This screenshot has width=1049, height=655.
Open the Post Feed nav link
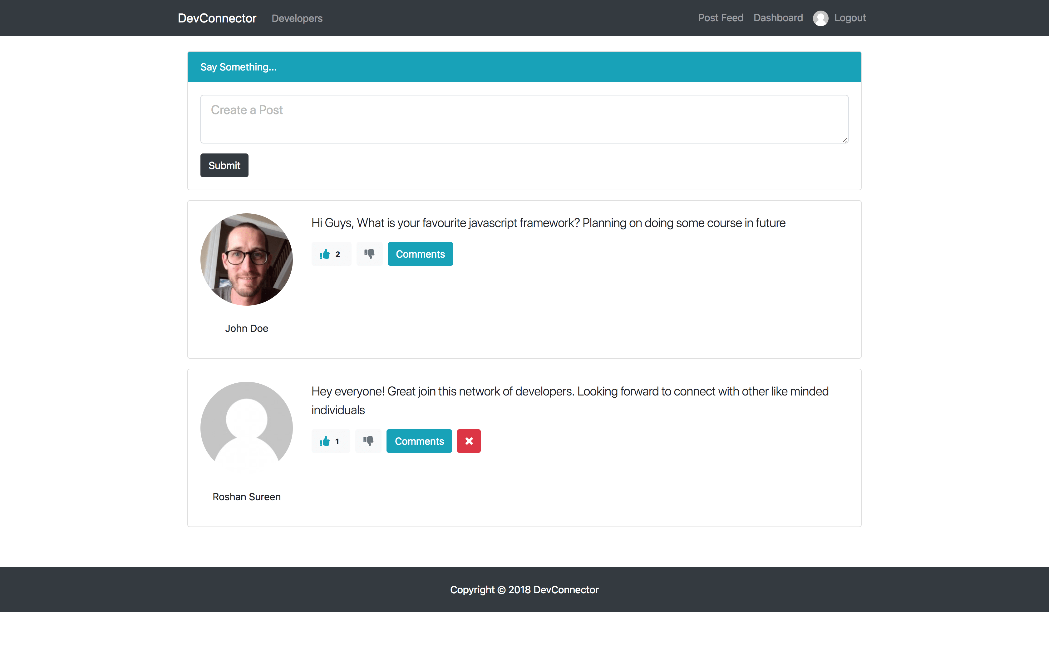point(721,18)
